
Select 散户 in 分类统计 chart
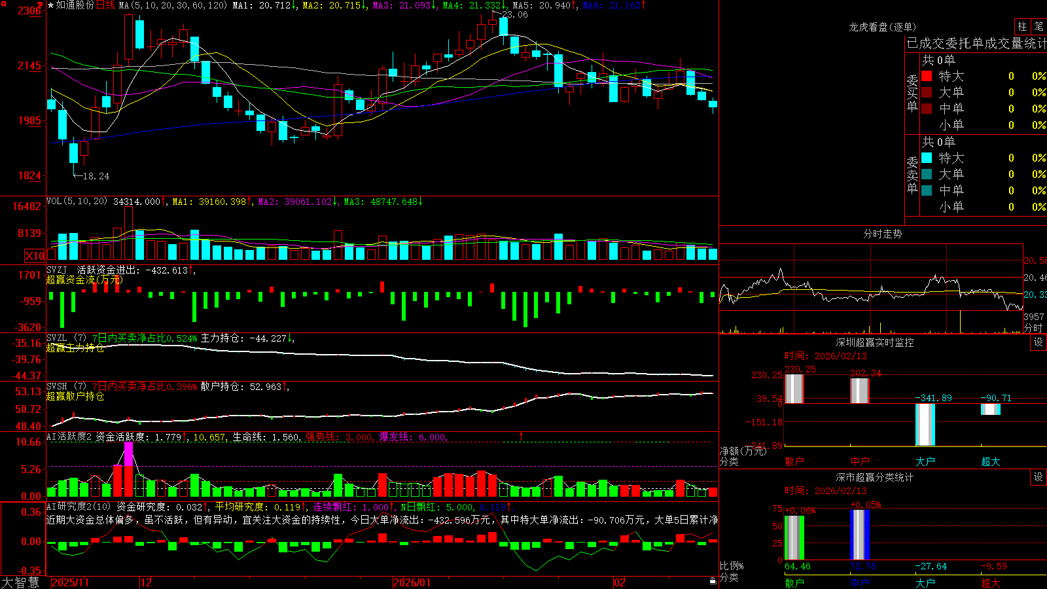[x=794, y=583]
